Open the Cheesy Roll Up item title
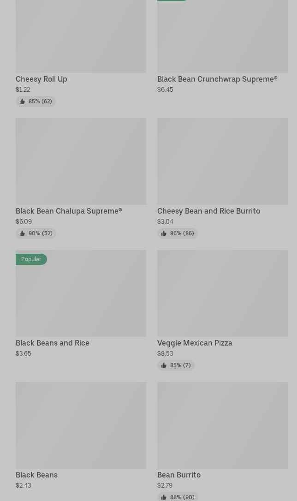This screenshot has width=297, height=501. point(42,79)
